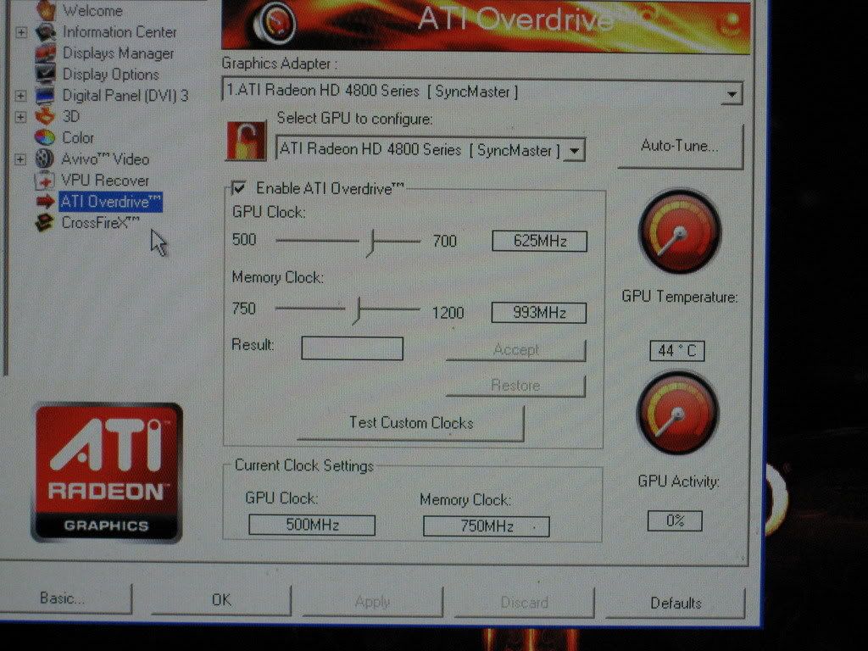Click the GPU Temperature gauge dial
The height and width of the screenshot is (651, 868).
point(680,232)
